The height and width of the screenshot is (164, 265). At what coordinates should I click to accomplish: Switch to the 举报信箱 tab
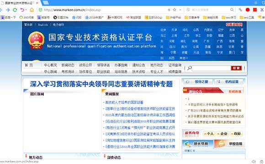pos(230,144)
